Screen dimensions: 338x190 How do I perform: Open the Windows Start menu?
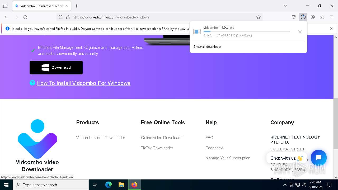(x=6, y=185)
